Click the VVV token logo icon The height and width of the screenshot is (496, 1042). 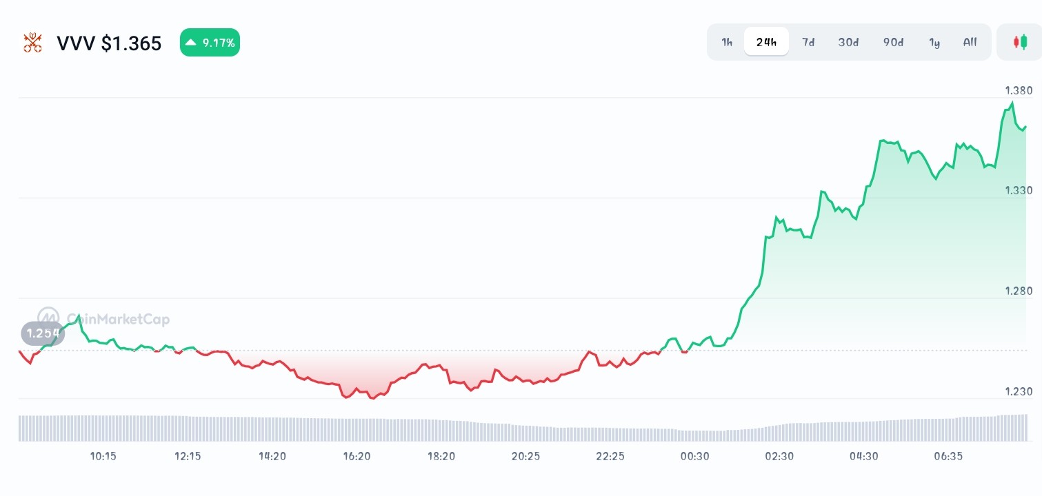click(x=32, y=43)
